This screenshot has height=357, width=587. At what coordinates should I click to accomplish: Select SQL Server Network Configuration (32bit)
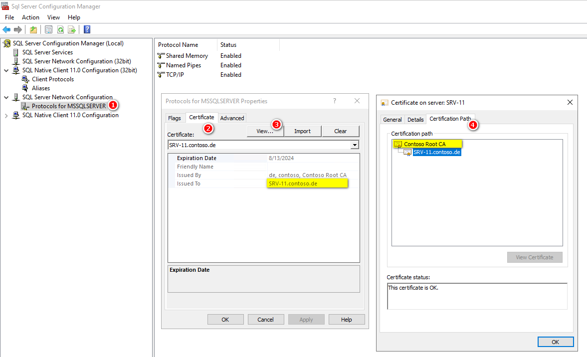click(x=77, y=61)
